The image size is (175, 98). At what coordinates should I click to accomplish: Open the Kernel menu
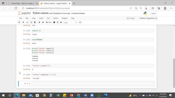56,18
